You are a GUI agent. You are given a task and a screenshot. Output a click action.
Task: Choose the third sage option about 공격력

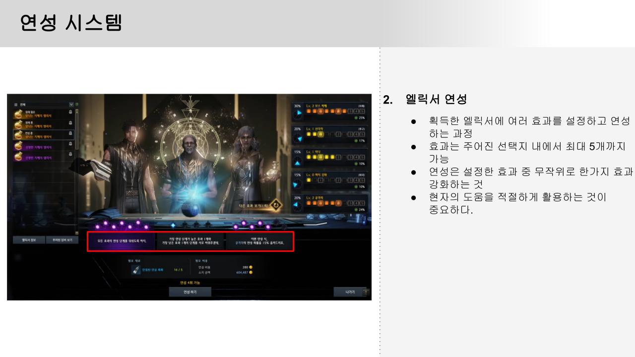pyautogui.click(x=259, y=241)
